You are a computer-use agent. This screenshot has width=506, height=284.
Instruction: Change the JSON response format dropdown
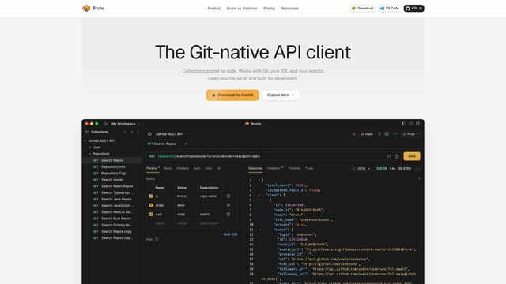point(361,168)
